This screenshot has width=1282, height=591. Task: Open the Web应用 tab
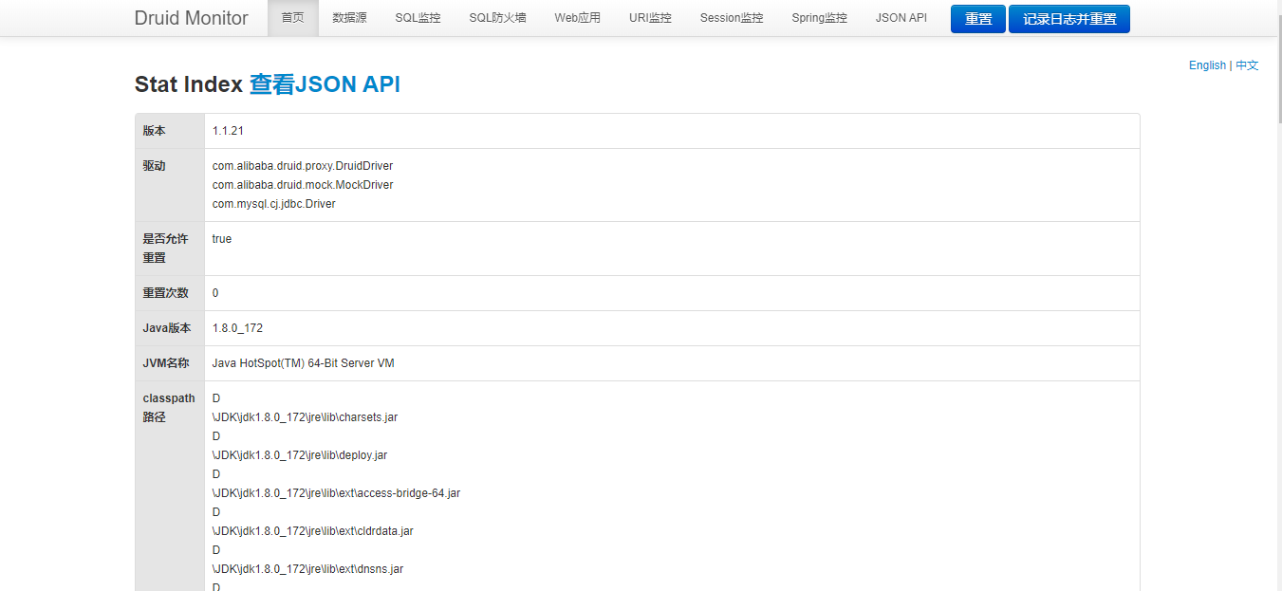(x=578, y=18)
